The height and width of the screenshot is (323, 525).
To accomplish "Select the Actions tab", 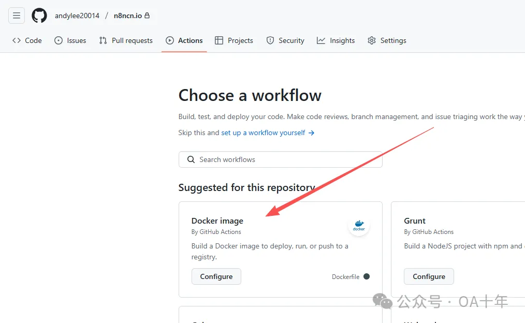I will coord(184,40).
